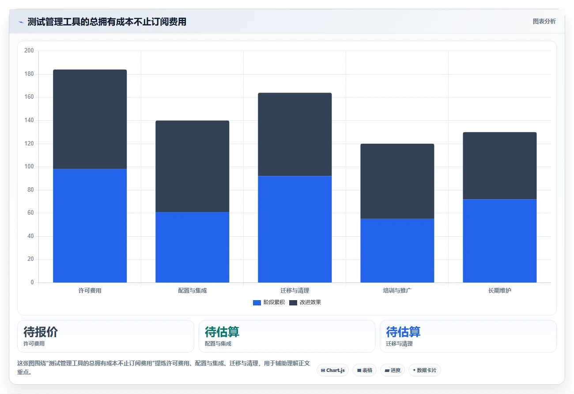This screenshot has height=394, width=574.
Task: Toggle the 改进效果 legend dark swatch
Action: point(293,302)
